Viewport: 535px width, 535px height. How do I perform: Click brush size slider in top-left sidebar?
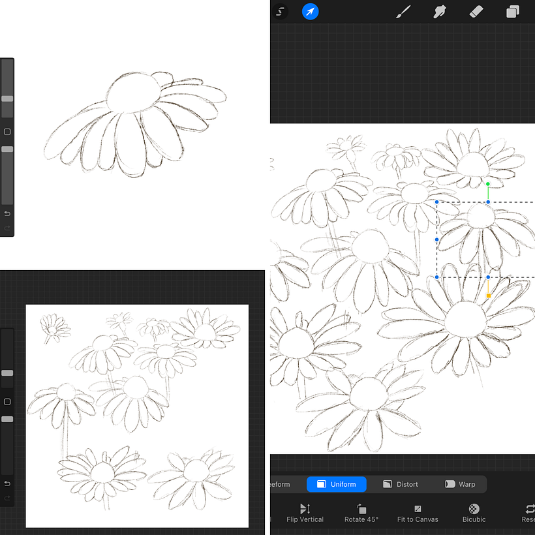(x=7, y=99)
